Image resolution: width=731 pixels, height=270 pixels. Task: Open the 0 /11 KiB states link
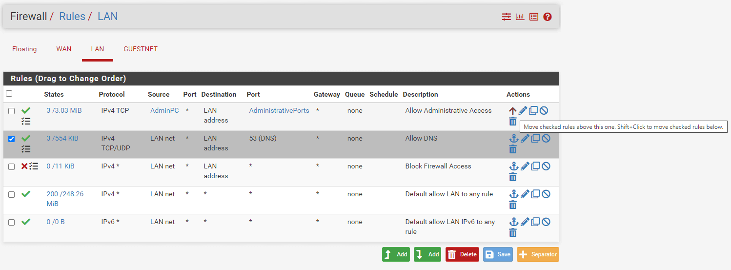pos(61,166)
